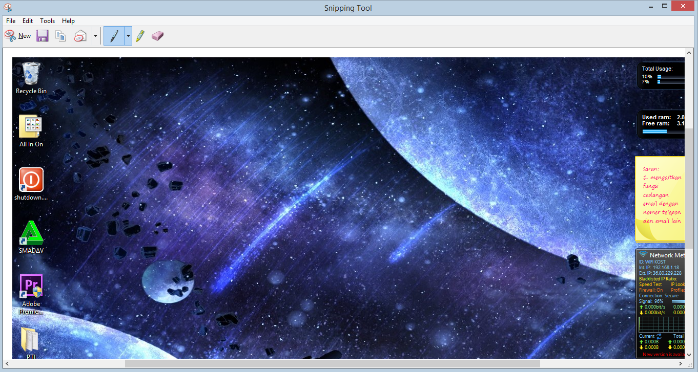The width and height of the screenshot is (698, 372).
Task: Click the scroll left arrow
Action: (x=8, y=363)
